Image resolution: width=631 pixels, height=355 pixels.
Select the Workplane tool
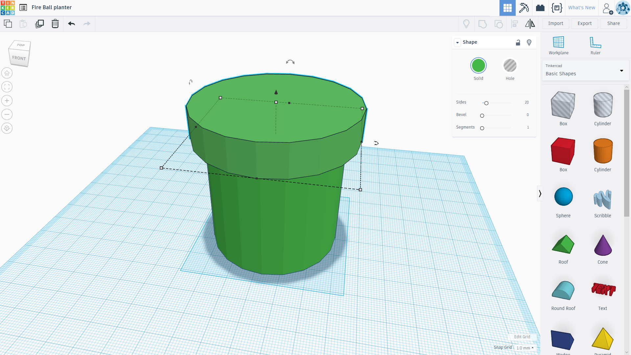point(558,46)
